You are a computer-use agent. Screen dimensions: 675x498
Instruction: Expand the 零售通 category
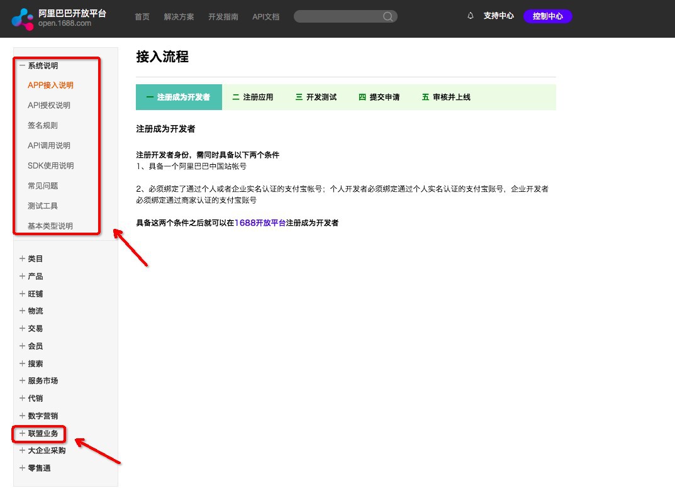(35, 468)
